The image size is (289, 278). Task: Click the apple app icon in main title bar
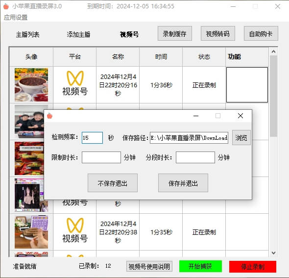pyautogui.click(x=6, y=6)
